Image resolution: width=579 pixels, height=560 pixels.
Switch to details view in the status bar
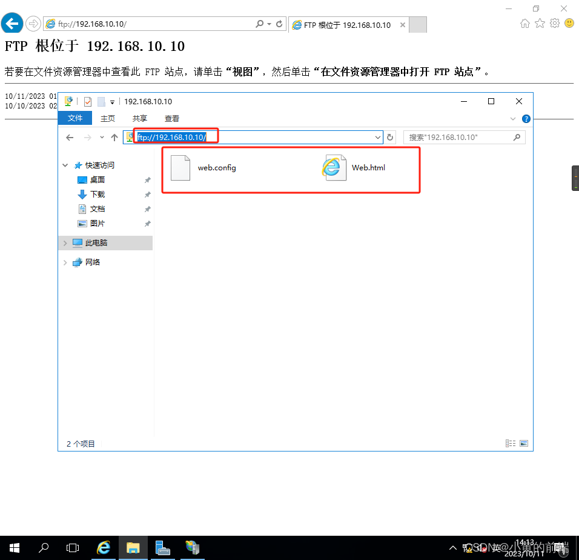coord(510,443)
